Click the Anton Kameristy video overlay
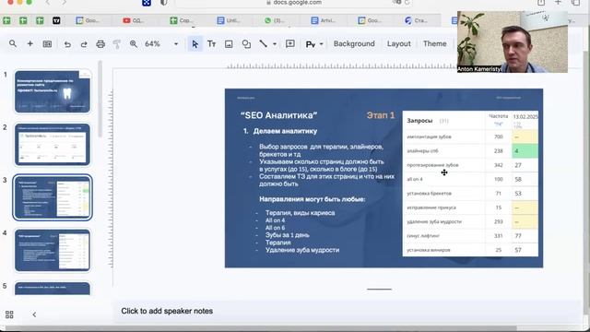This screenshot has width=590, height=332. [x=513, y=41]
